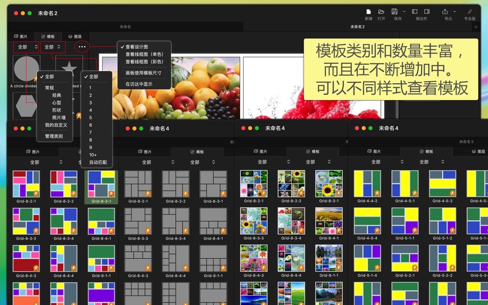Expand the chevron next to 导出
Screen dimensions: 488x305
coord(454,12)
